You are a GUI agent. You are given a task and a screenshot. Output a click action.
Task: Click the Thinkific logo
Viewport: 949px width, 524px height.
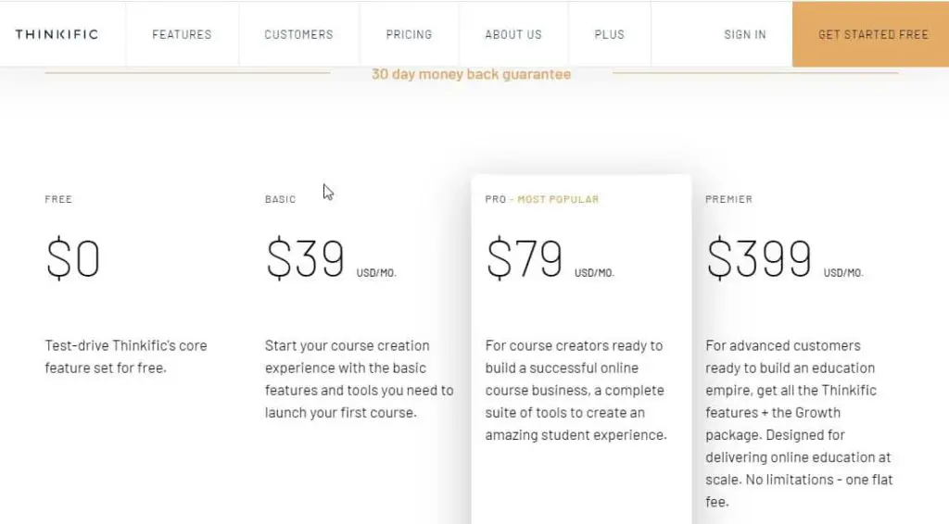click(x=57, y=34)
